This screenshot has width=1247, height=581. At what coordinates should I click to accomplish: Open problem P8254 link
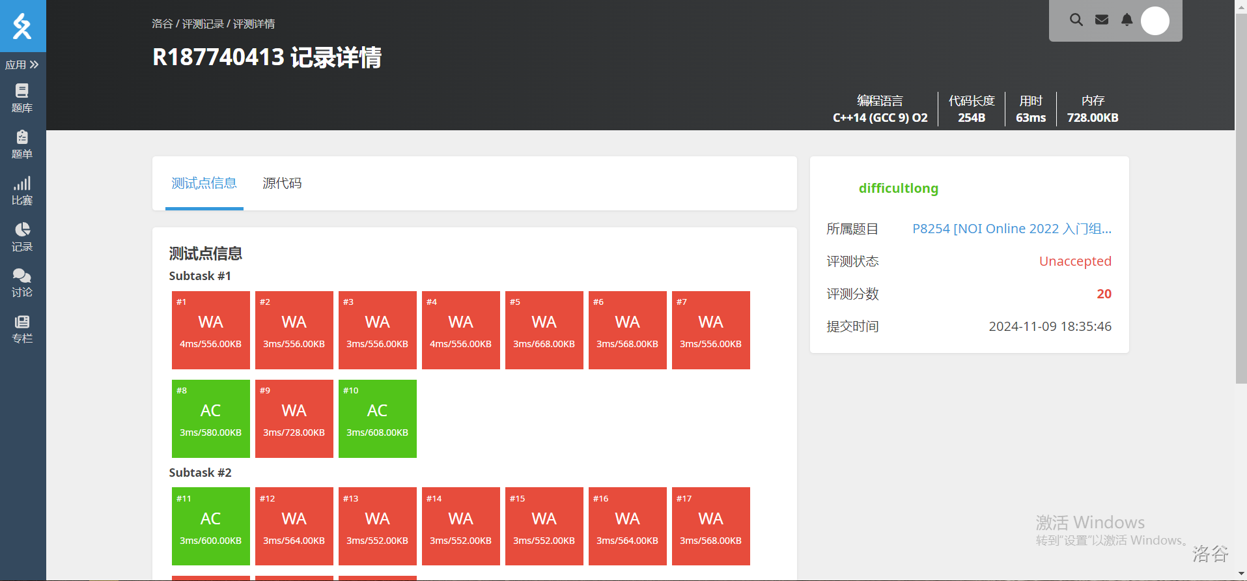[x=1011, y=229]
